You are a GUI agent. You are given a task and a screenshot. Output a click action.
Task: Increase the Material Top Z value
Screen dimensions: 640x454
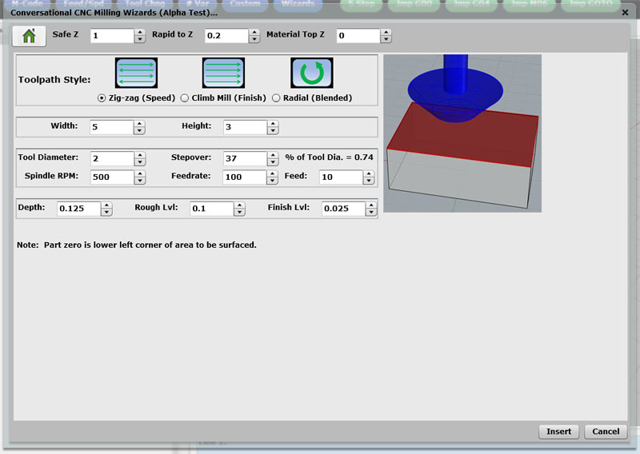[386, 32]
